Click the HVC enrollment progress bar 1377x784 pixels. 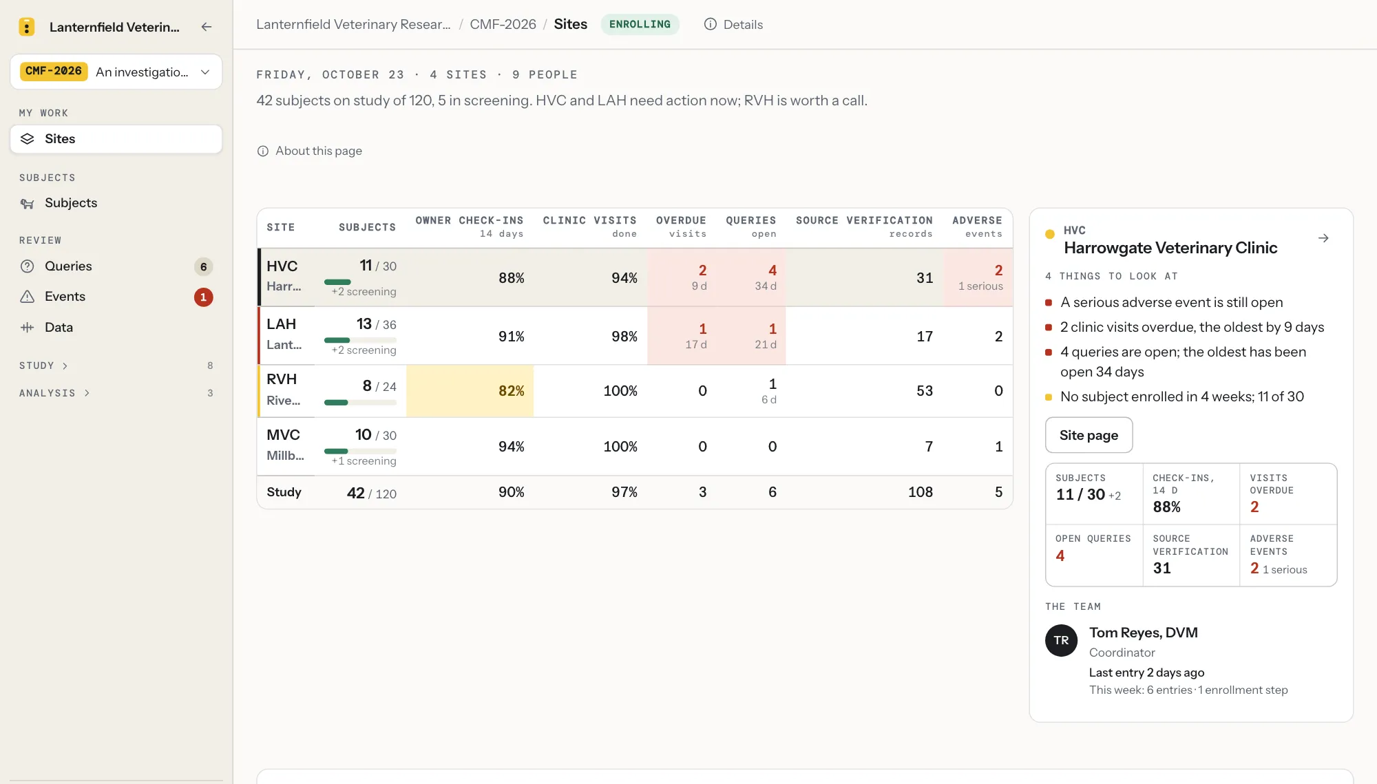click(360, 282)
